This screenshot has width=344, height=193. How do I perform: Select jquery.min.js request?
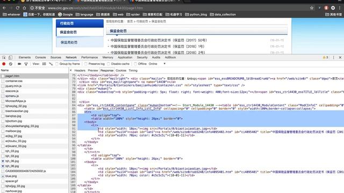tap(34, 86)
